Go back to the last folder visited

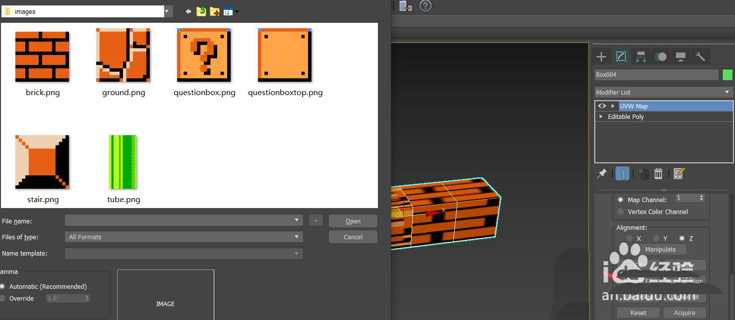coord(188,11)
